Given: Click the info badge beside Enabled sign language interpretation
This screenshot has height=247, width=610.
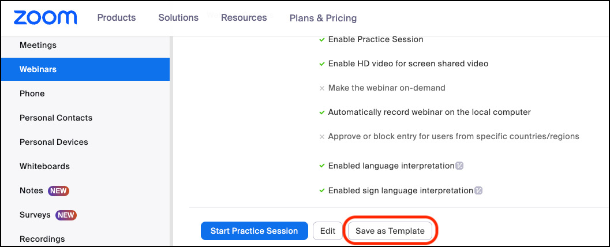Looking at the screenshot, I should tap(478, 190).
